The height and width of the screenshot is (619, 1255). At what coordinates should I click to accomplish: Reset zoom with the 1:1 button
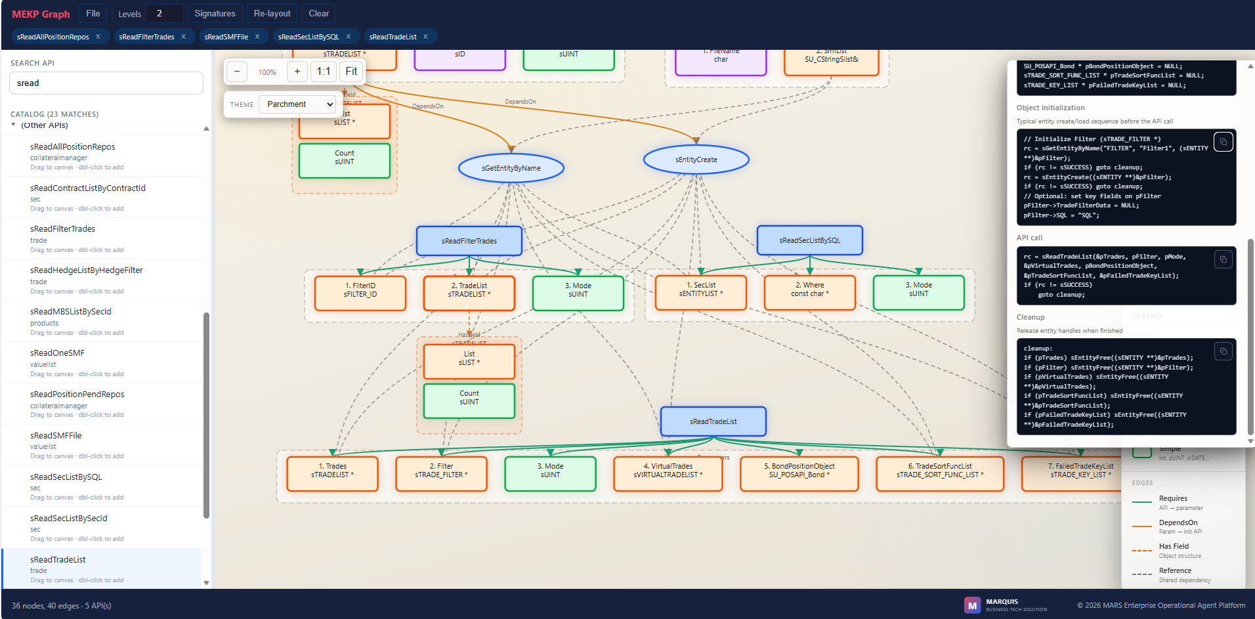click(x=324, y=72)
